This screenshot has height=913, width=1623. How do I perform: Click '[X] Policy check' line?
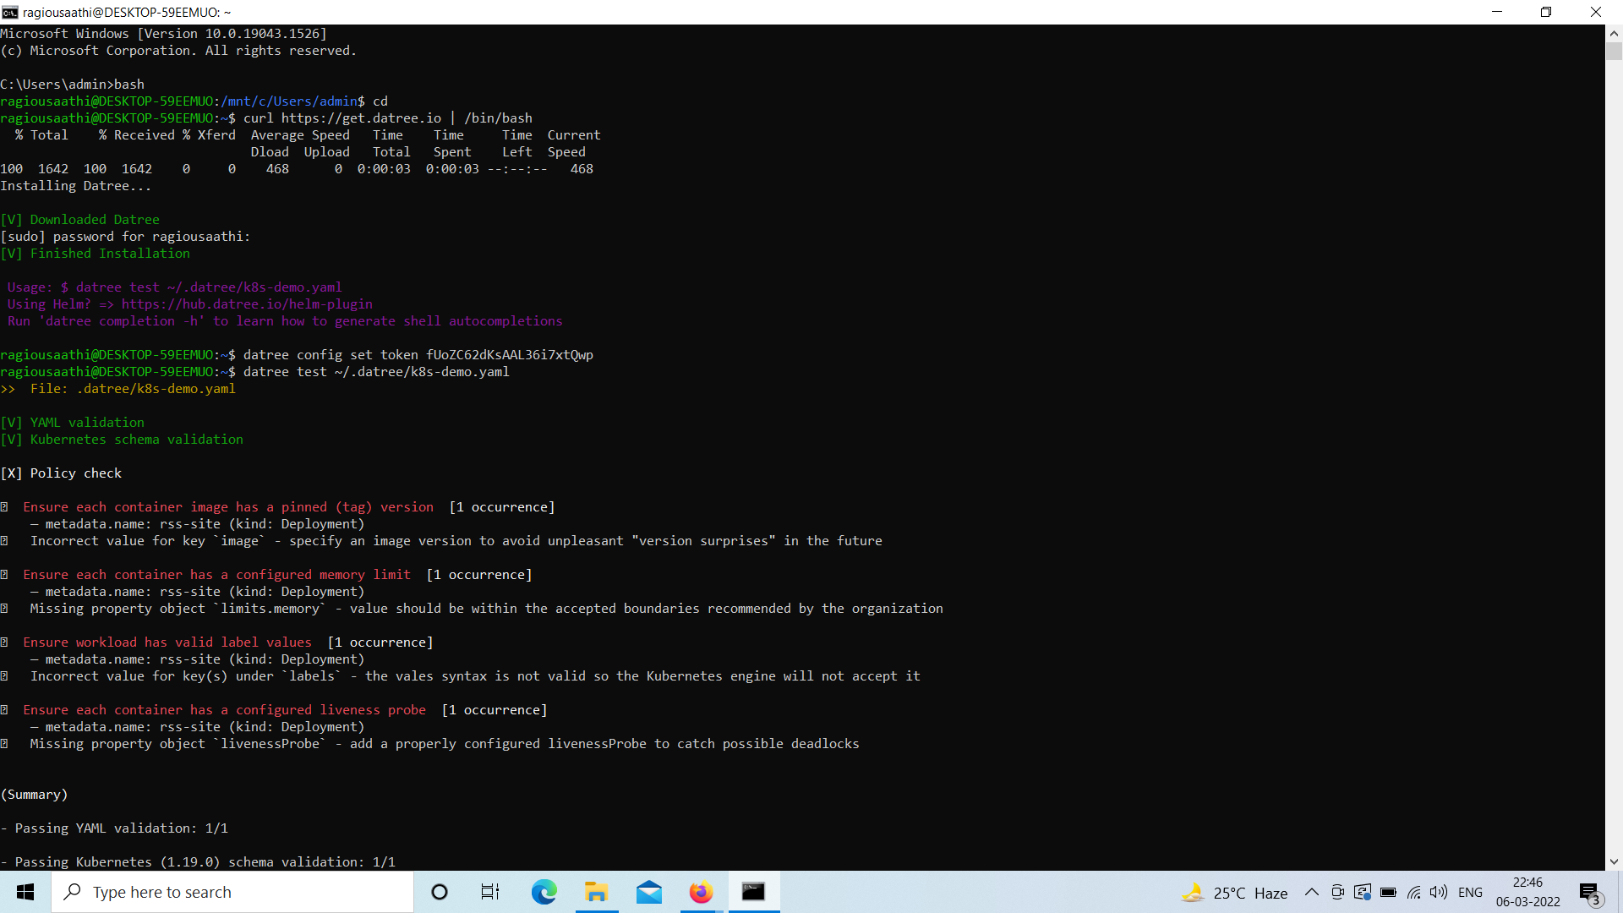(61, 473)
